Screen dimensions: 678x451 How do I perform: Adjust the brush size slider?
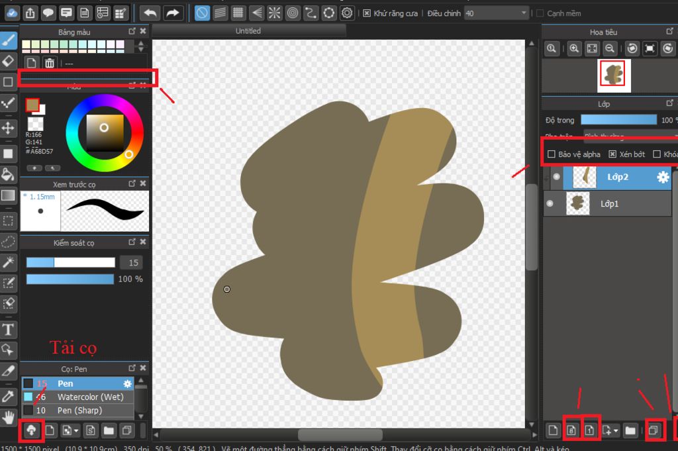(70, 262)
